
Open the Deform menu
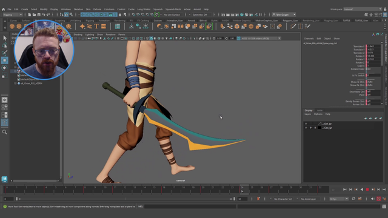(97, 10)
